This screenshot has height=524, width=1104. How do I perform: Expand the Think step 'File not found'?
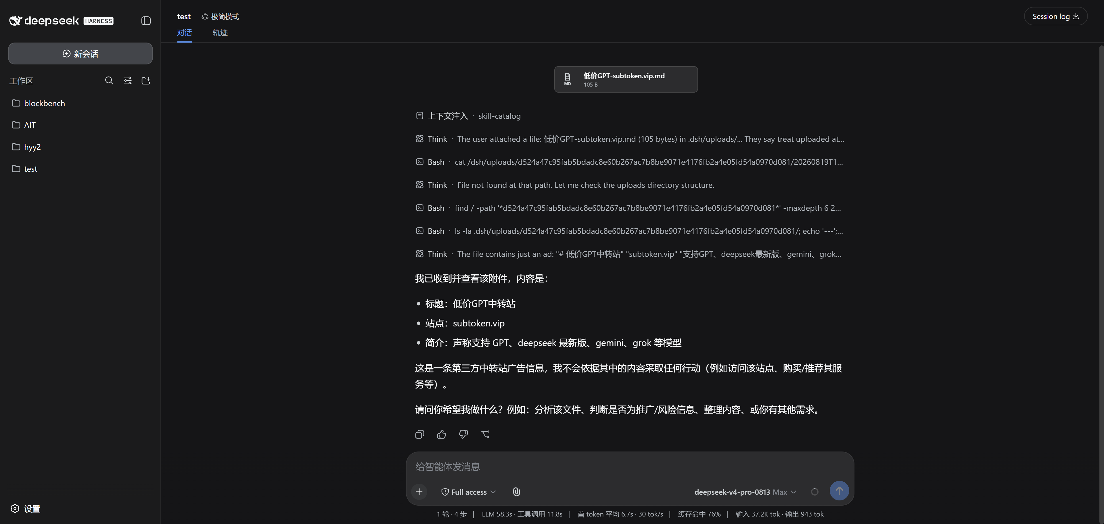[565, 185]
